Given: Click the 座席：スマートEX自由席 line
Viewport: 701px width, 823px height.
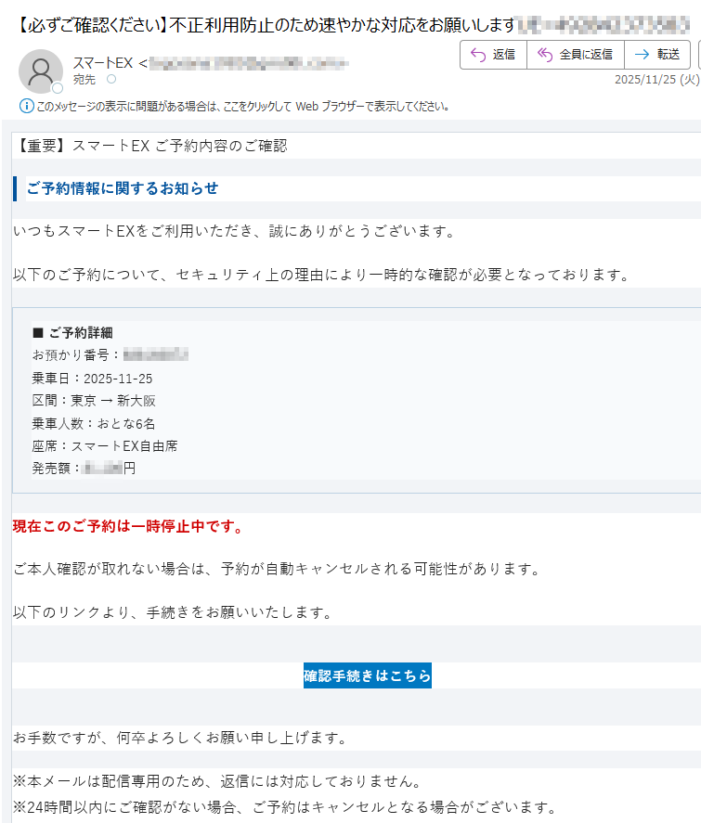Looking at the screenshot, I should click(104, 445).
